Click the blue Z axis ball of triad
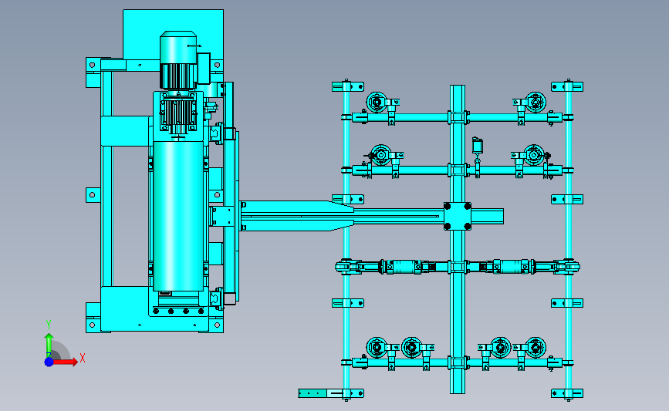 click(49, 362)
